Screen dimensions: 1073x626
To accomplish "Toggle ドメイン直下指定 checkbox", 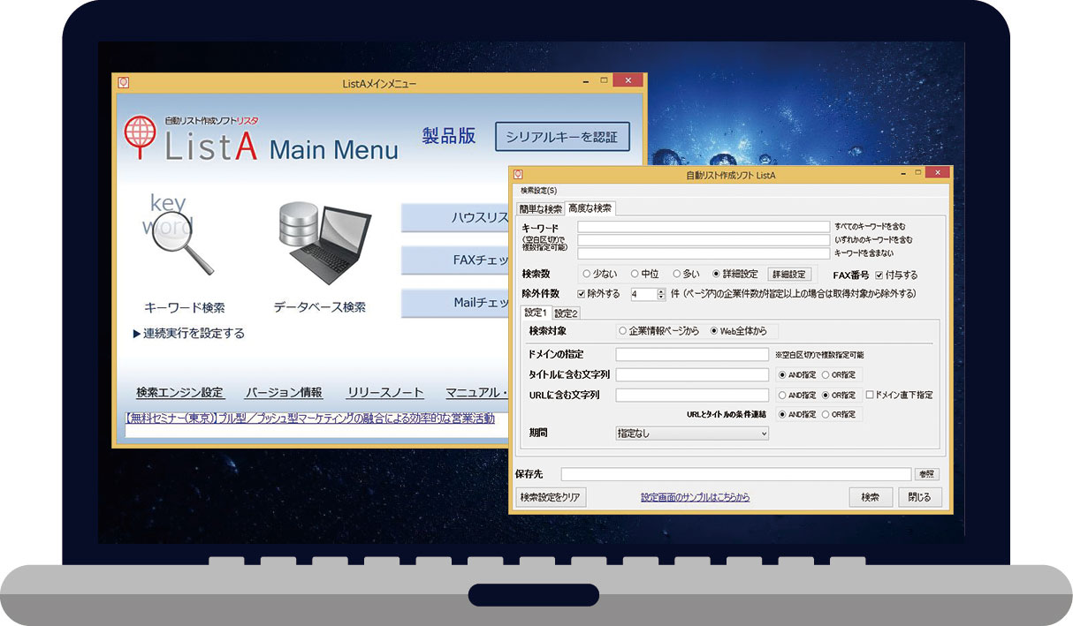I will (870, 395).
